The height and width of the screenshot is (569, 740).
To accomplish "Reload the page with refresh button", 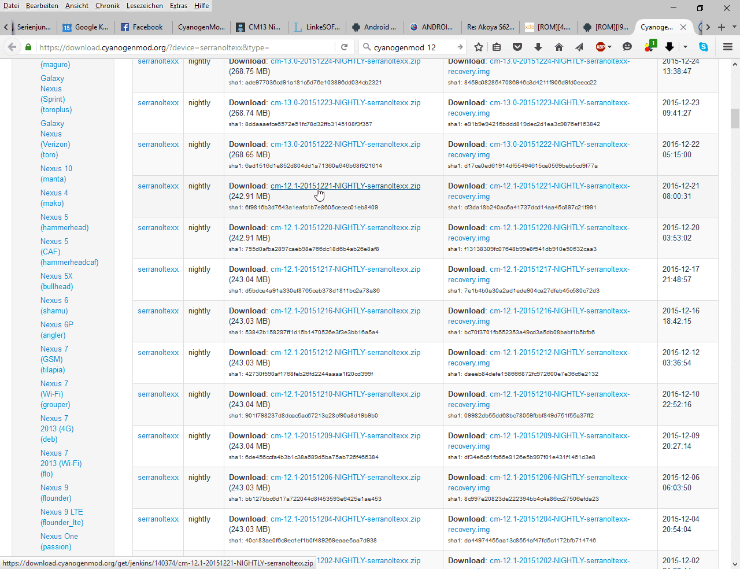I will [345, 47].
